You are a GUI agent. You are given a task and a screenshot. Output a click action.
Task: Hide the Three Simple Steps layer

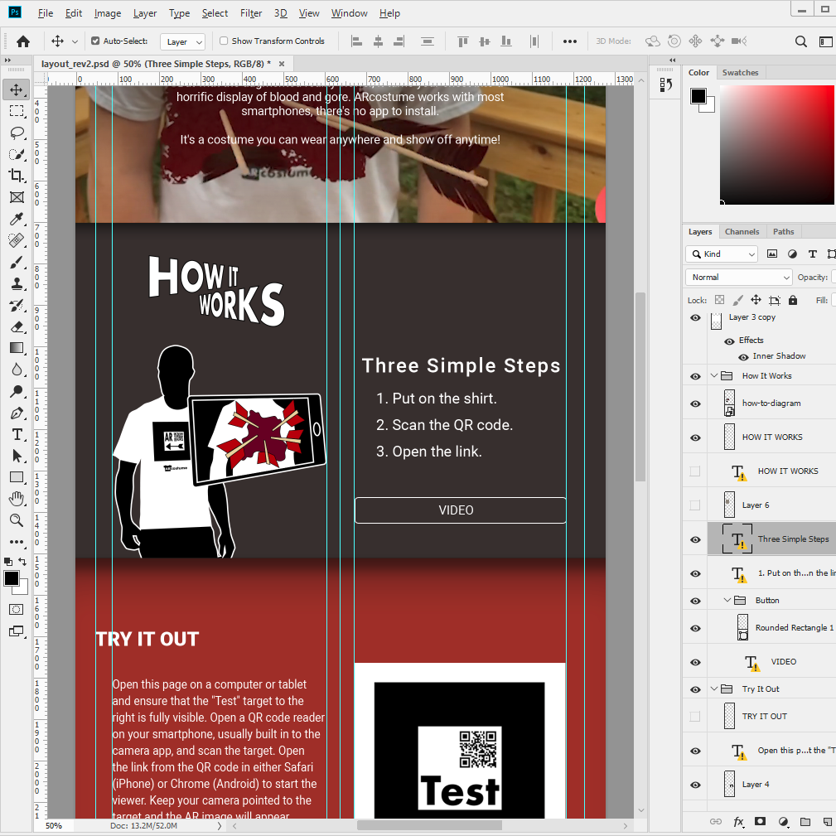[695, 539]
